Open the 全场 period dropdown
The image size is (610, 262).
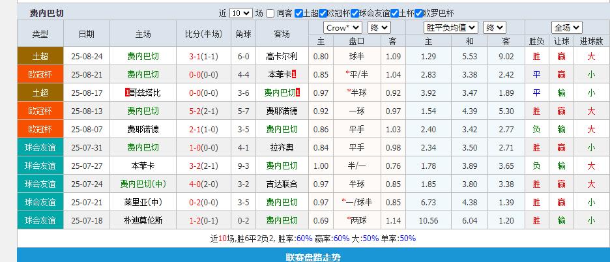566,27
